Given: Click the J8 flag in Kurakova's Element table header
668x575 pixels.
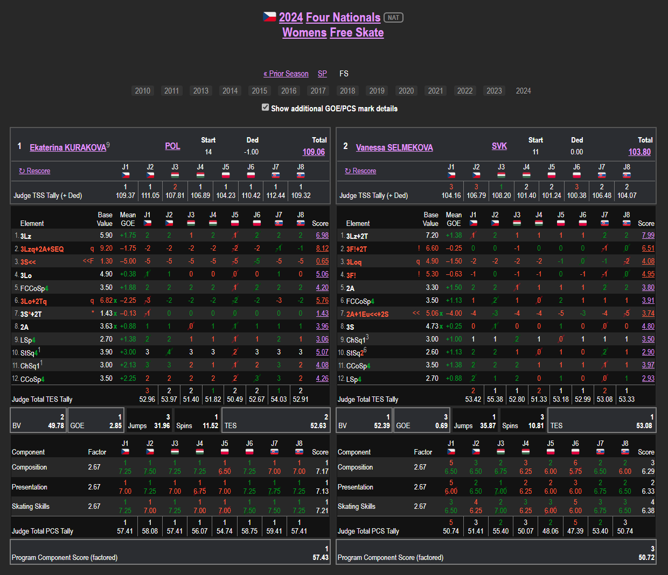Looking at the screenshot, I should [x=301, y=223].
